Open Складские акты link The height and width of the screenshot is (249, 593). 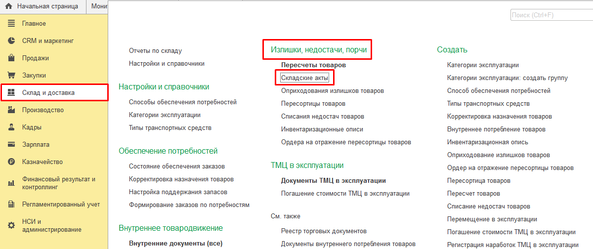(x=304, y=78)
